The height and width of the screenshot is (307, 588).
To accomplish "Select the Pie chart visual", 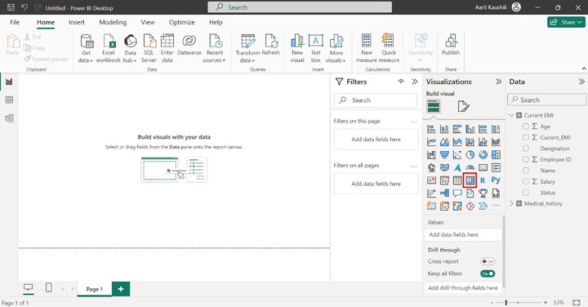I will point(470,155).
